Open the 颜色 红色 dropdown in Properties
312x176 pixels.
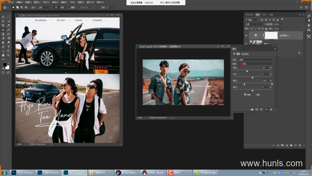(x=256, y=64)
